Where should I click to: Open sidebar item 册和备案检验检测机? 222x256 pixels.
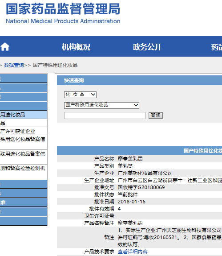point(24,171)
